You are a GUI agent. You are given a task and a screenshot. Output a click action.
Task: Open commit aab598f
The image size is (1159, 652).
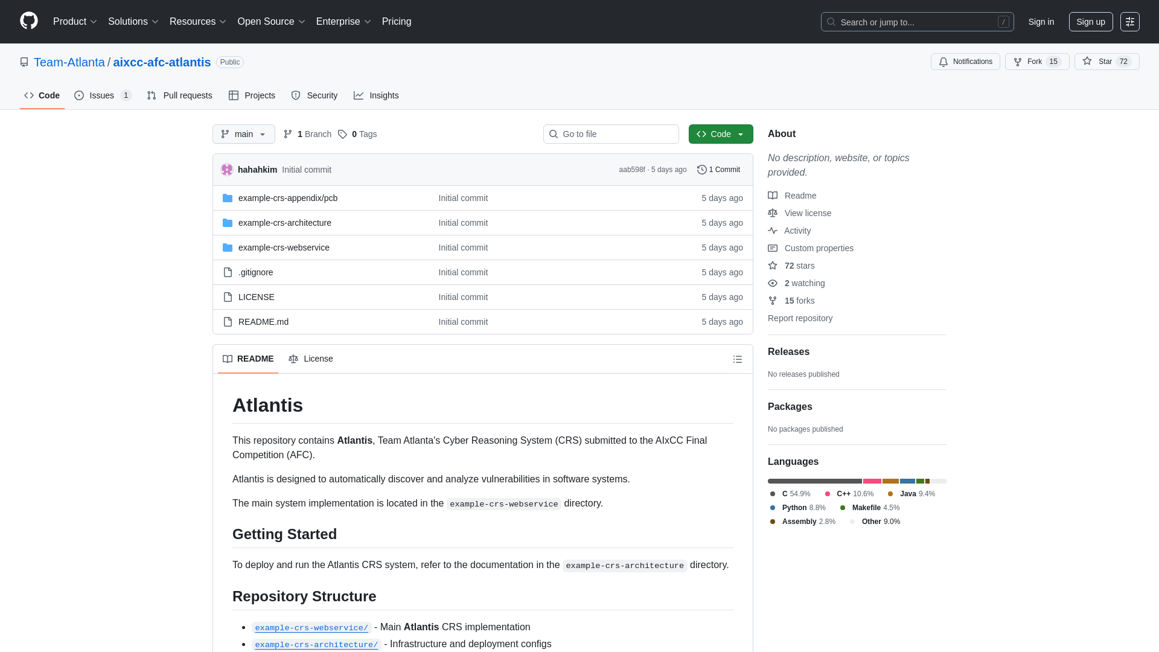pyautogui.click(x=631, y=170)
